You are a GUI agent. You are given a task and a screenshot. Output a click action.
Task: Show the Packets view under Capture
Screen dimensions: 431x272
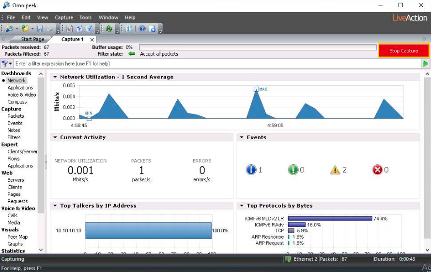[15, 116]
